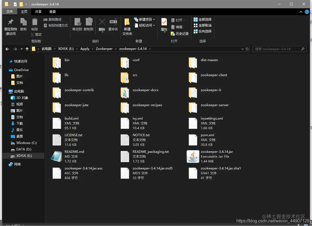Collapse the ribbon with the chevron
312x226 pixels.
click(x=301, y=12)
